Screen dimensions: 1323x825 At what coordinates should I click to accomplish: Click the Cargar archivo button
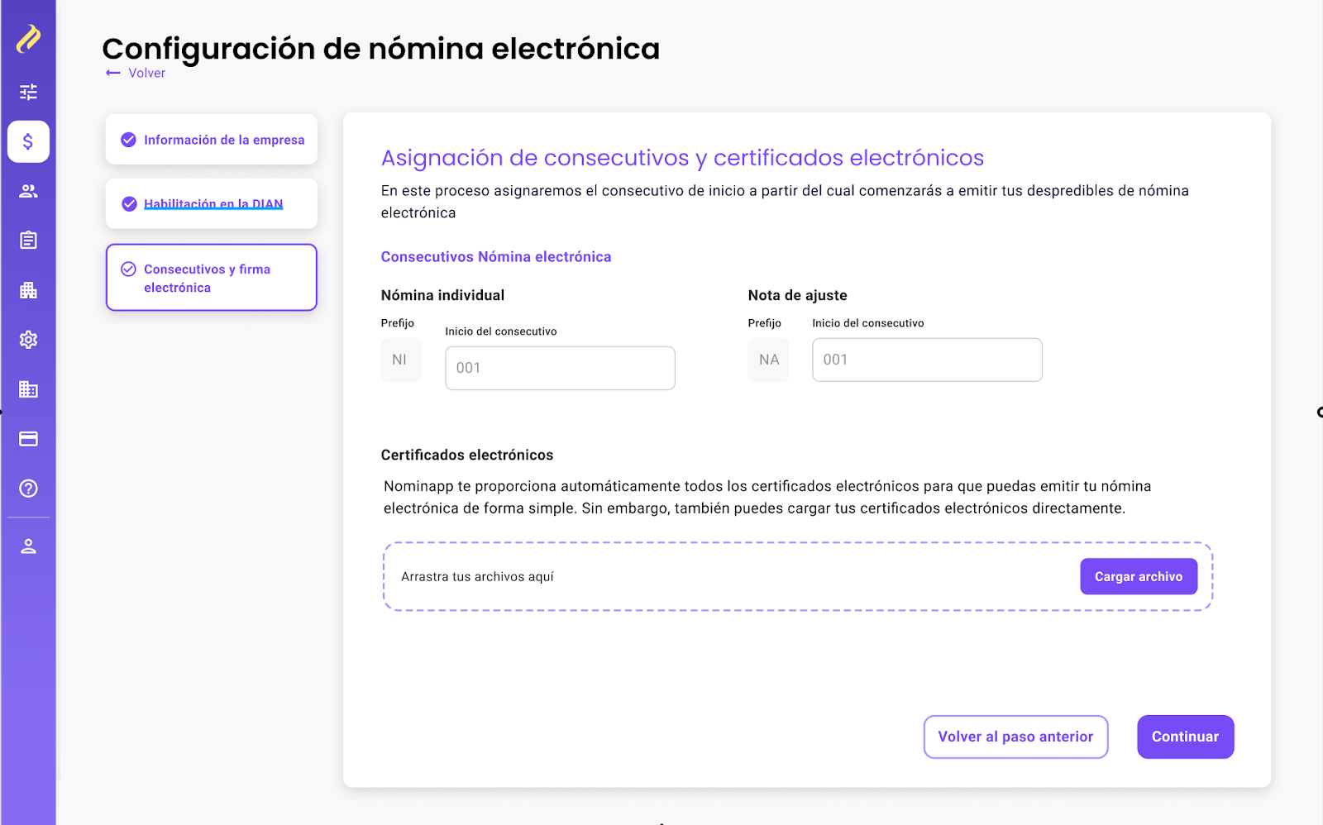tap(1139, 576)
